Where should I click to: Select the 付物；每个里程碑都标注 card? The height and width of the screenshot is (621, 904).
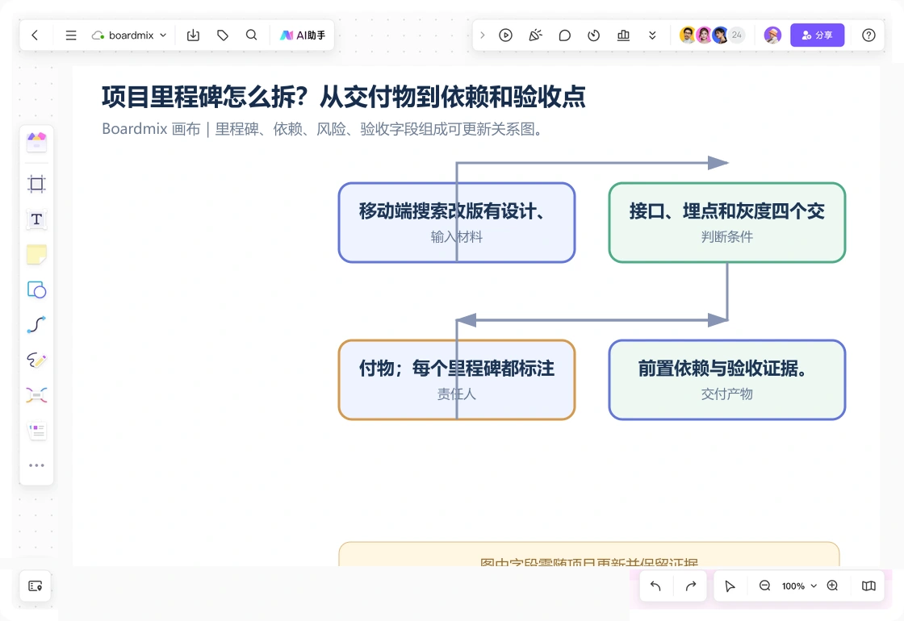pos(457,380)
